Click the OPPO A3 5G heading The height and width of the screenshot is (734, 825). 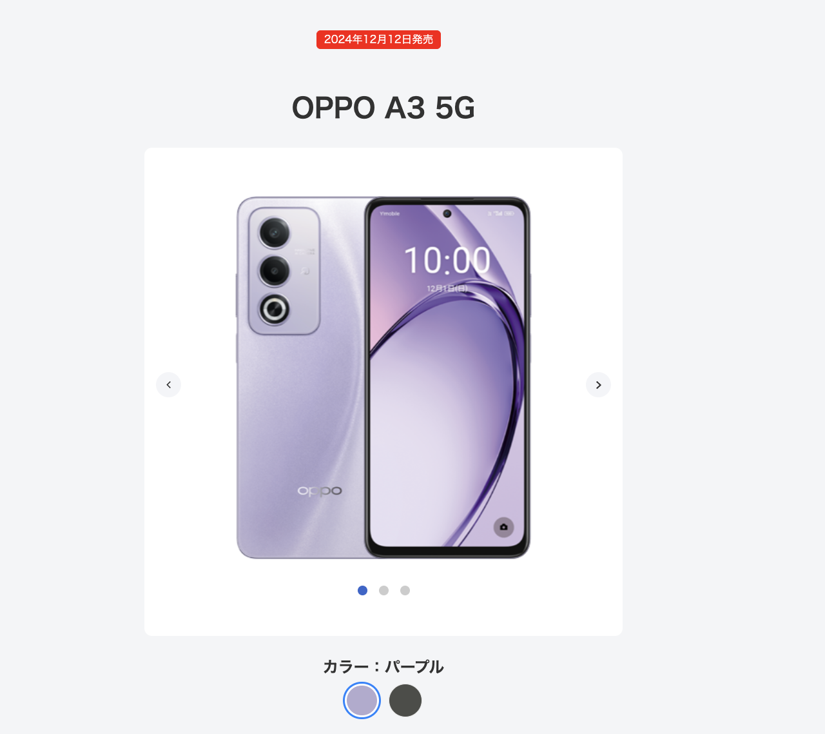point(383,108)
